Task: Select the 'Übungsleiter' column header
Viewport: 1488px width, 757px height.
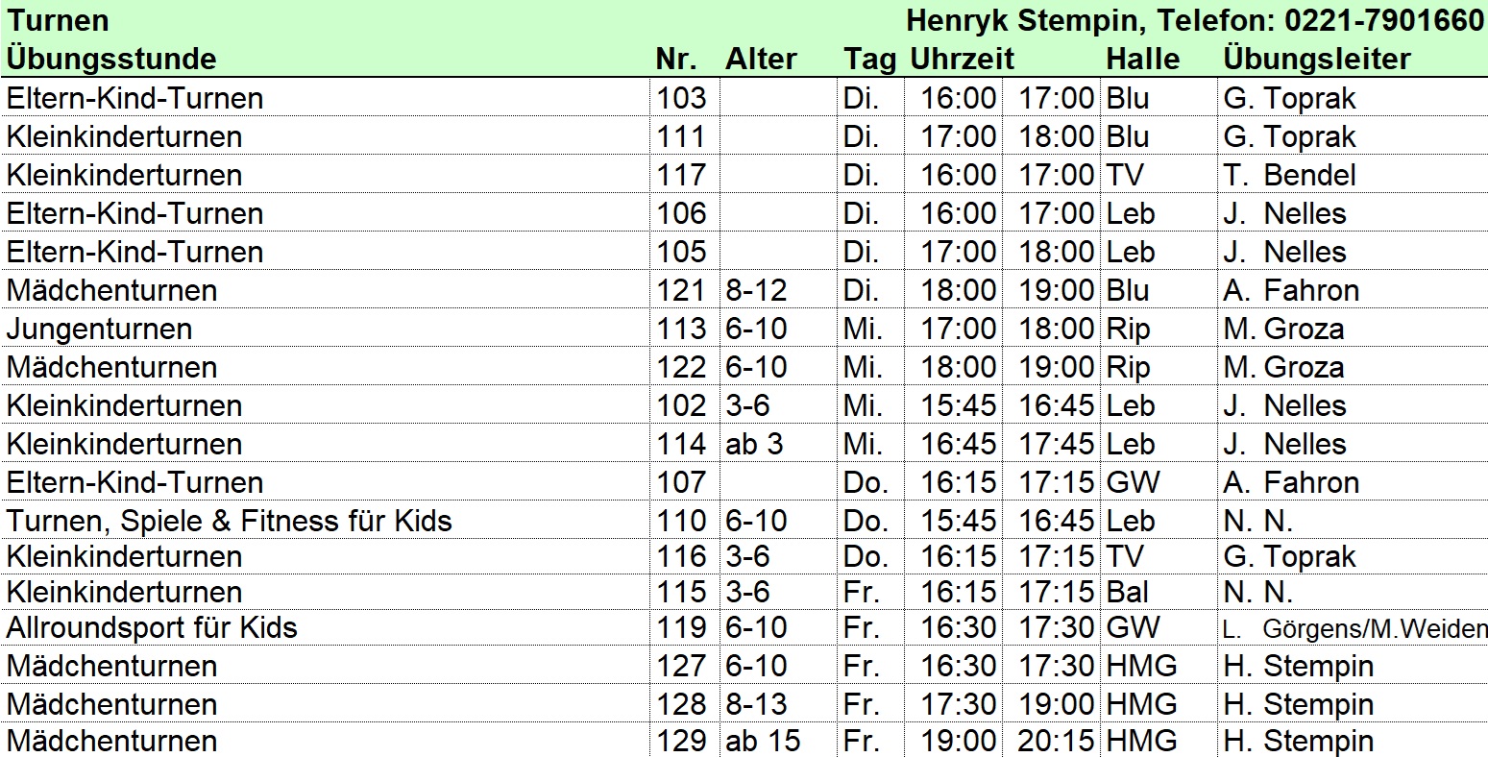Action: 1316,59
